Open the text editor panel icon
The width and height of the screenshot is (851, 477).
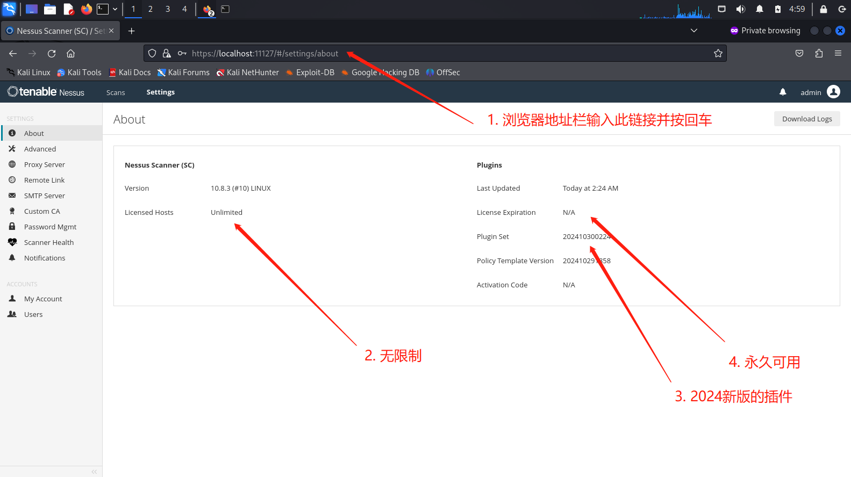point(68,9)
